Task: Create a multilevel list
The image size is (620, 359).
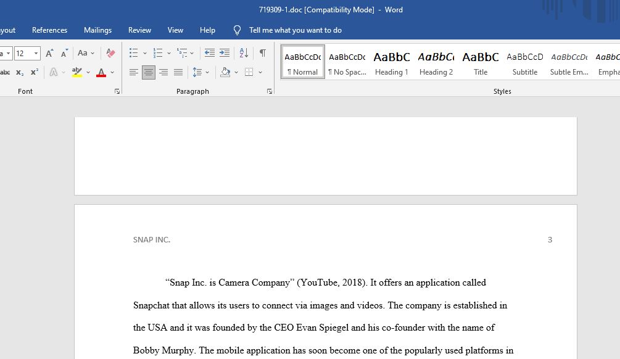Action: (182, 53)
